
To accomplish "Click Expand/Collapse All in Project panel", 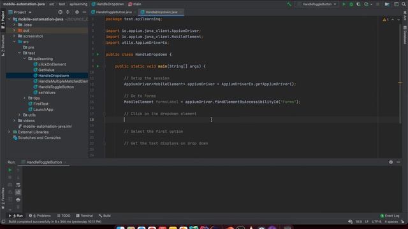I will click(68, 12).
